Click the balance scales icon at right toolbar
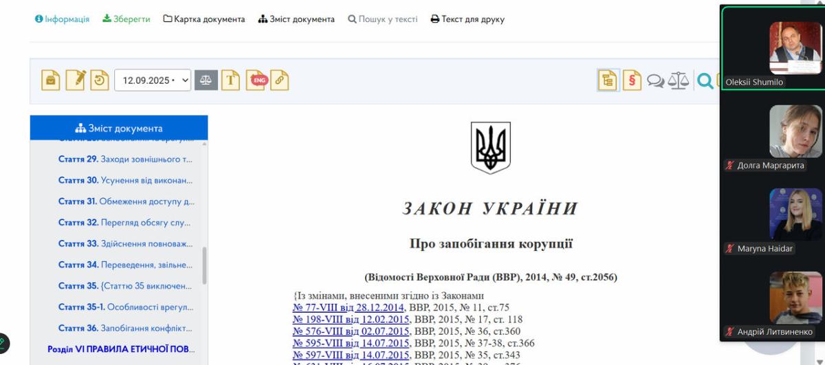The image size is (825, 365). pyautogui.click(x=679, y=80)
